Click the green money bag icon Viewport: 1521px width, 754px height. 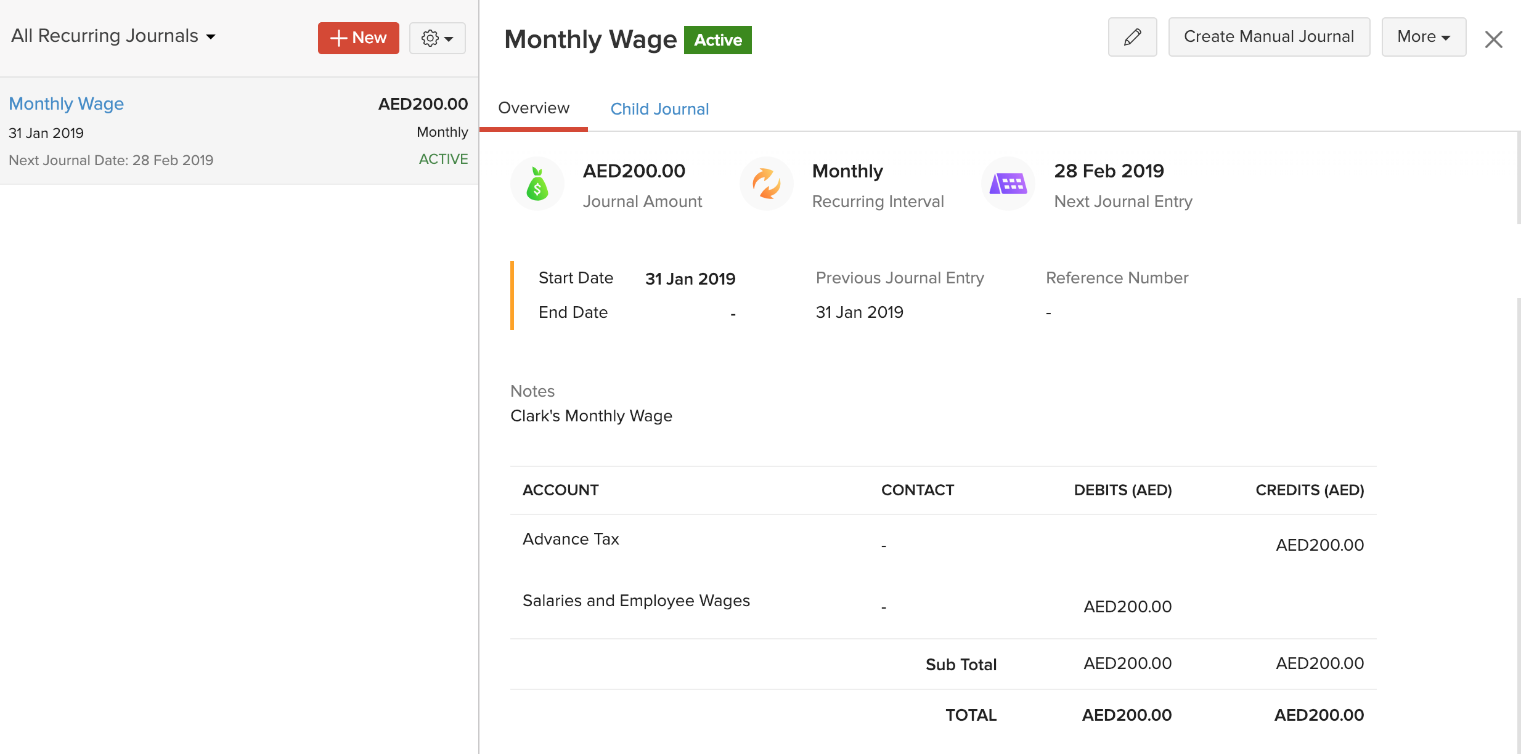(537, 184)
